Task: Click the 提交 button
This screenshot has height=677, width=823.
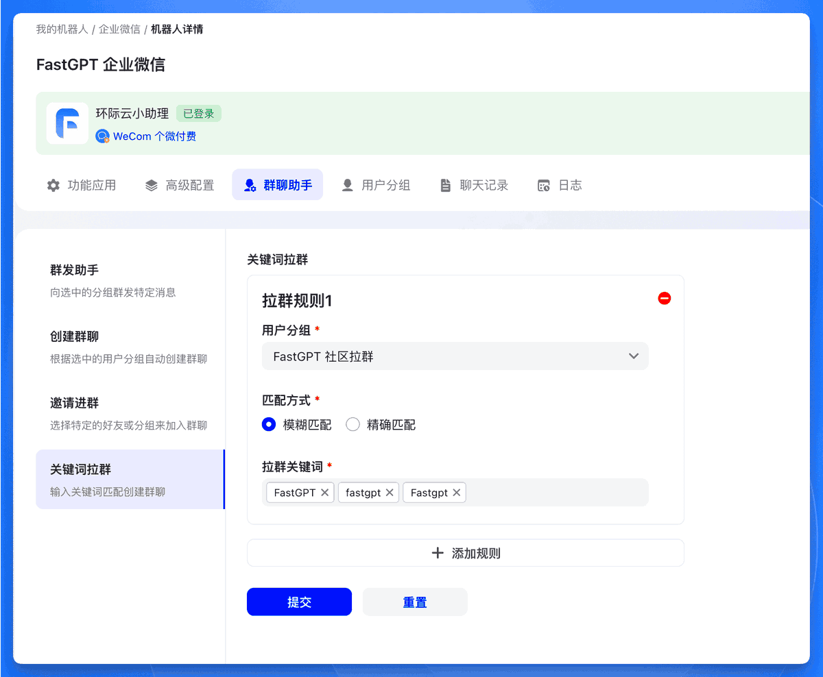Action: click(x=299, y=602)
